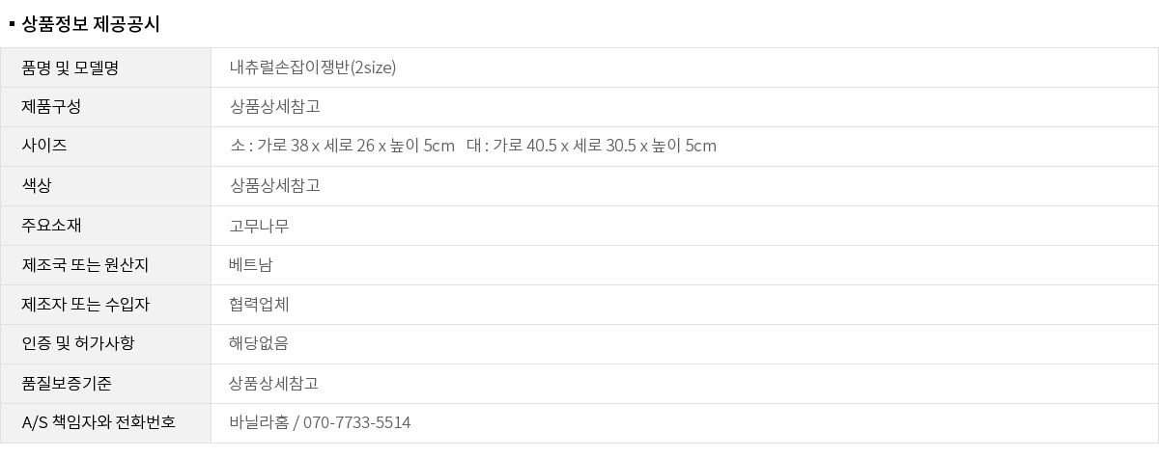
Task: Click the 해당없음 certification value
Action: (x=259, y=344)
